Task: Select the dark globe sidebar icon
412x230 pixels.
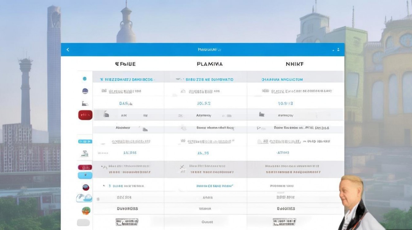Action: (85, 91)
